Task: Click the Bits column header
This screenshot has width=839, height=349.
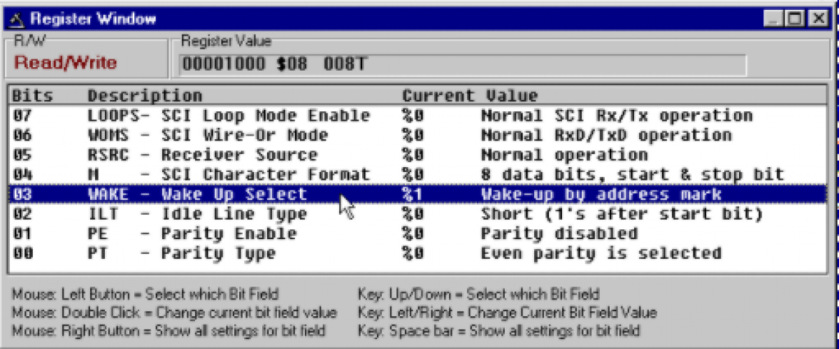Action: [32, 96]
